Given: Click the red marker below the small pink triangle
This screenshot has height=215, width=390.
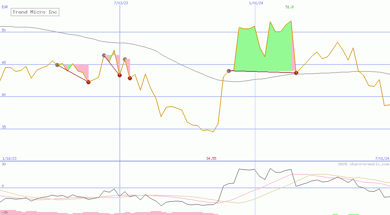Looking at the screenshot, I should (130, 78).
